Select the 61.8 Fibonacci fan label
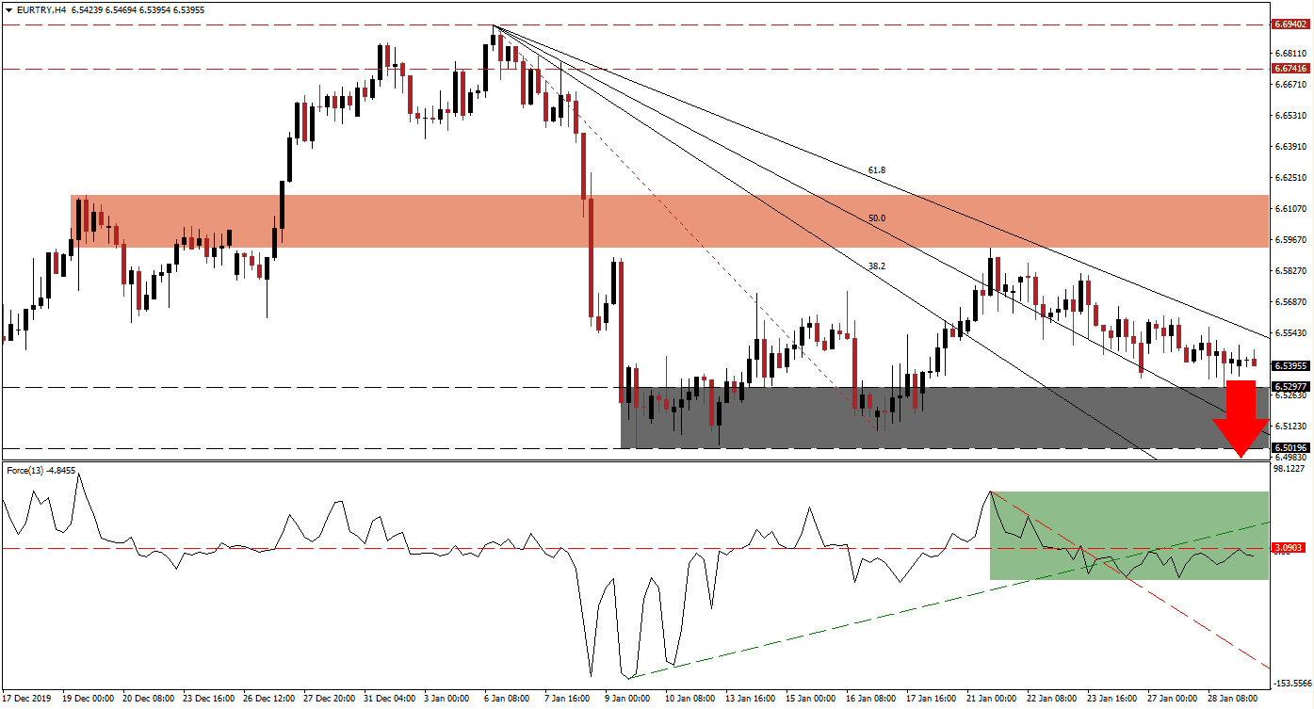This screenshot has width=1314, height=709. 877,170
